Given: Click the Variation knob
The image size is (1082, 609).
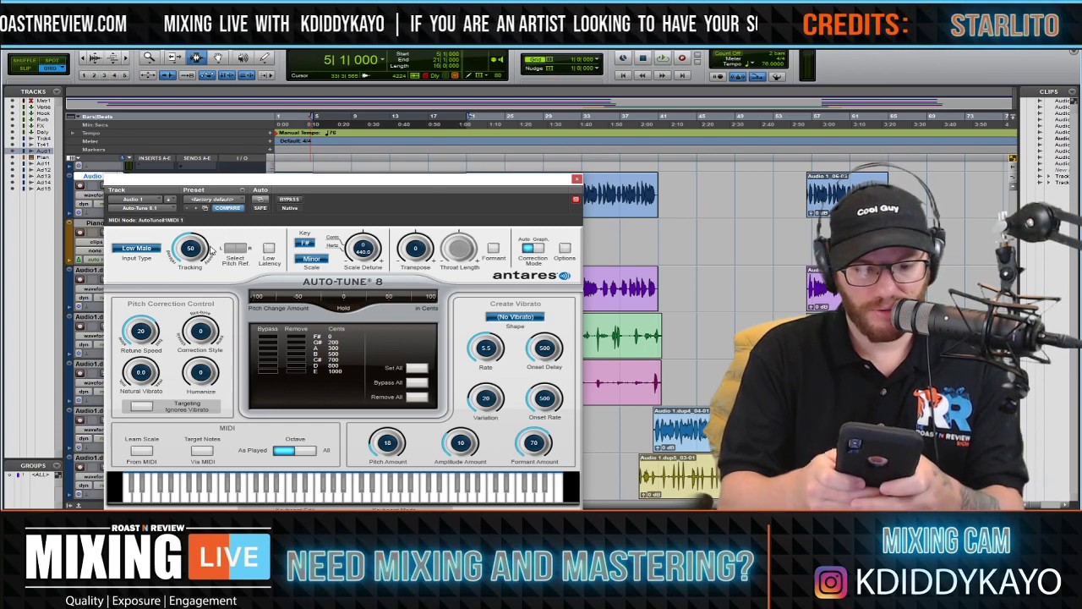Looking at the screenshot, I should [x=485, y=398].
